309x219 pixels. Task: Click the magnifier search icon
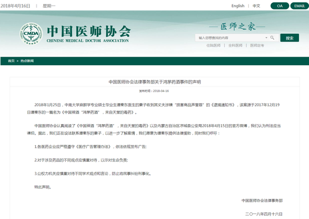(272, 38)
